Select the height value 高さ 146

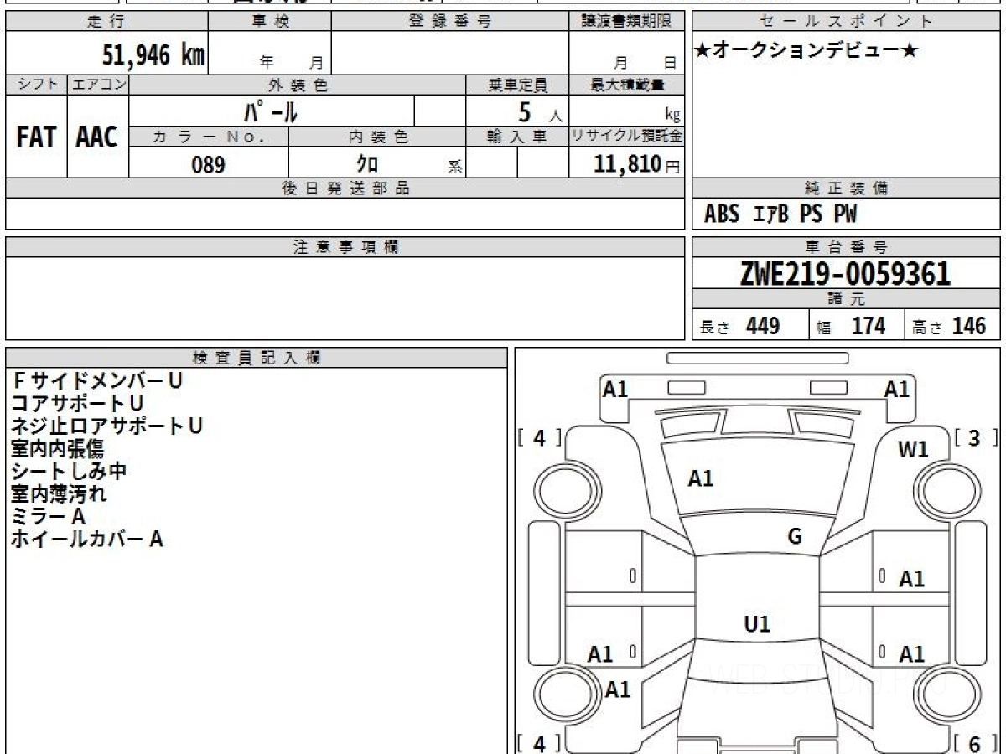point(950,326)
